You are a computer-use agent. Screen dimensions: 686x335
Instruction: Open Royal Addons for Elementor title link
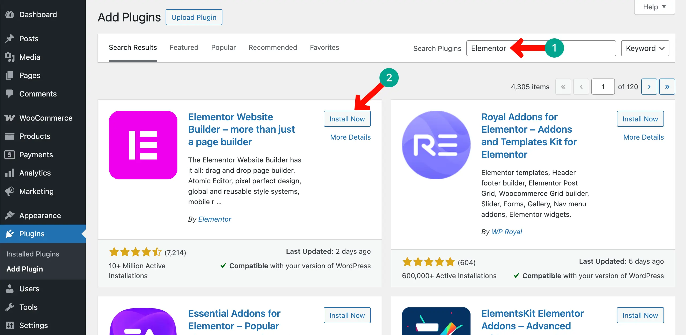coord(529,136)
